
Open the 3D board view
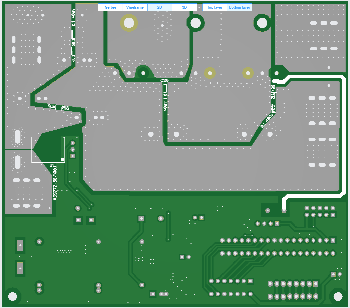(184, 7)
